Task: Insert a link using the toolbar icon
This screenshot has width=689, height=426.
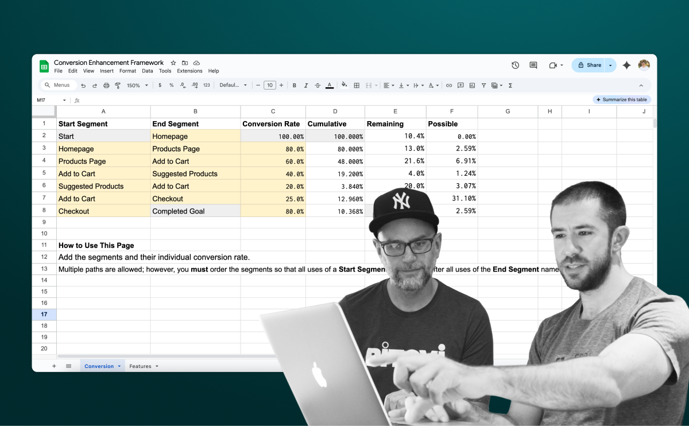Action: click(449, 85)
